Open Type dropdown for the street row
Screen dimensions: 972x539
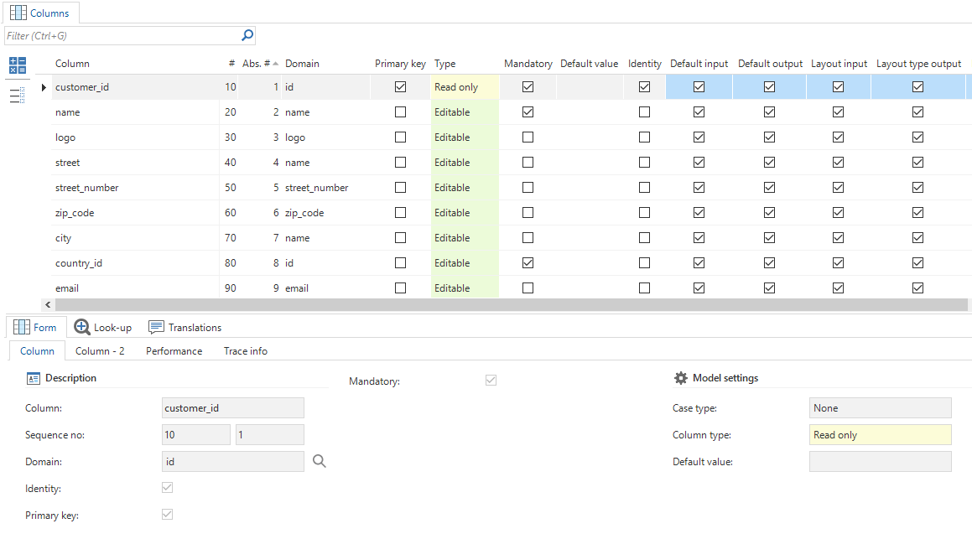point(464,163)
